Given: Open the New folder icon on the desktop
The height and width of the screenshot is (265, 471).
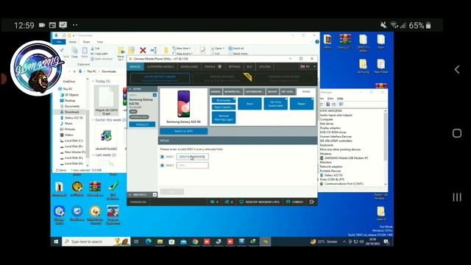Looking at the screenshot, I should pos(381,66).
